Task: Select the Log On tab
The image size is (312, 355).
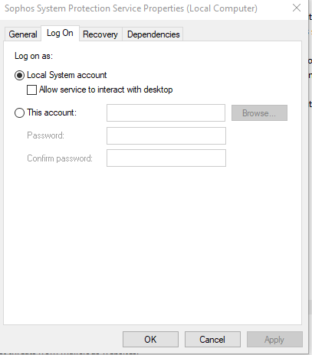Action: click(60, 33)
